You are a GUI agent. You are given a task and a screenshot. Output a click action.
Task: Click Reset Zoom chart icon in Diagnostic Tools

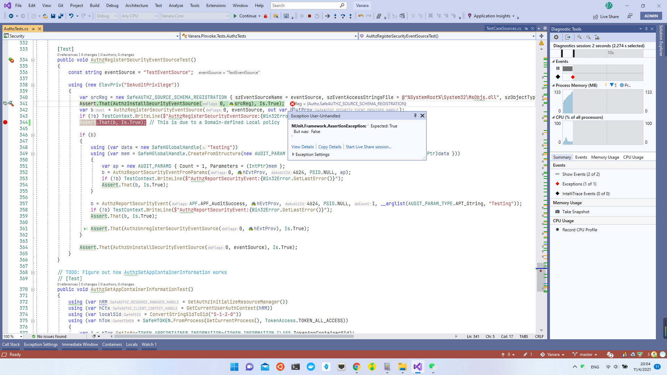(597, 37)
